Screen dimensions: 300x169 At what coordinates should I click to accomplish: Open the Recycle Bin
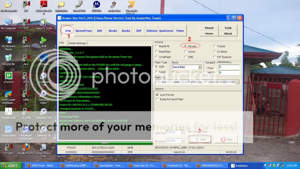[8, 58]
